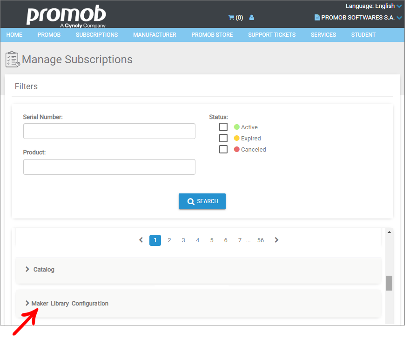
Task: Click the Serial Number input field
Action: coord(109,131)
